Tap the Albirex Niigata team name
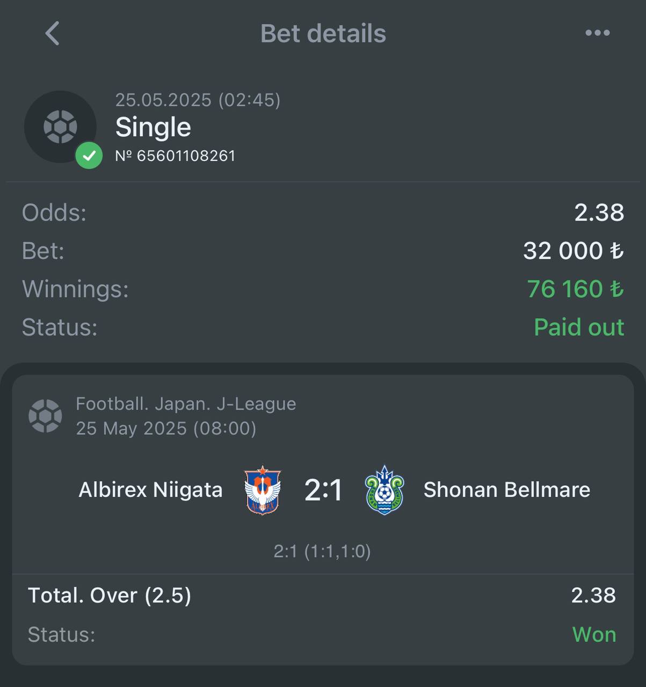Screen dimensions: 646x687 150,489
